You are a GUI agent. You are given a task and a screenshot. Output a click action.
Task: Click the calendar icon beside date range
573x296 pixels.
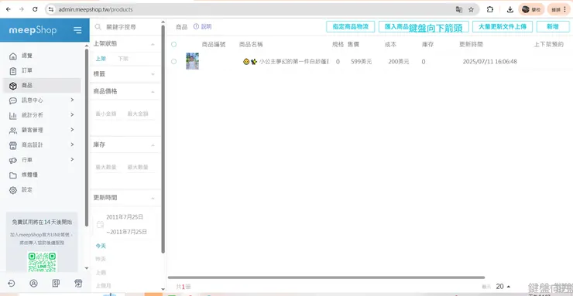[100, 225]
